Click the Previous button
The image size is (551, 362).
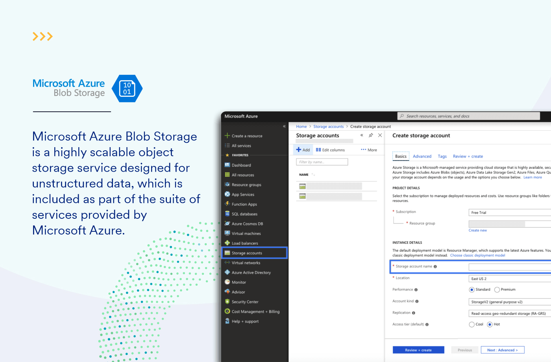[465, 350]
